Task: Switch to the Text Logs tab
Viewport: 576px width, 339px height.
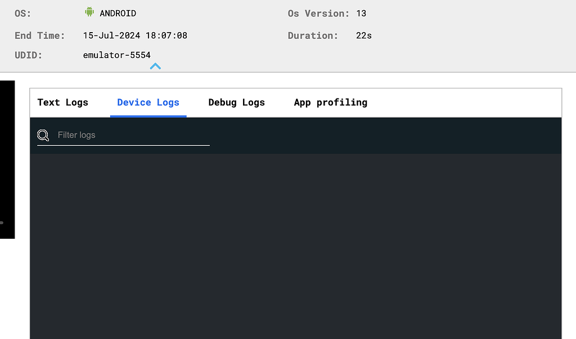Action: (x=62, y=102)
